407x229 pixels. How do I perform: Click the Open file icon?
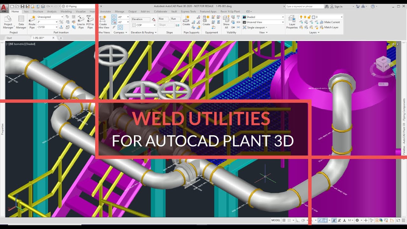[17, 6]
